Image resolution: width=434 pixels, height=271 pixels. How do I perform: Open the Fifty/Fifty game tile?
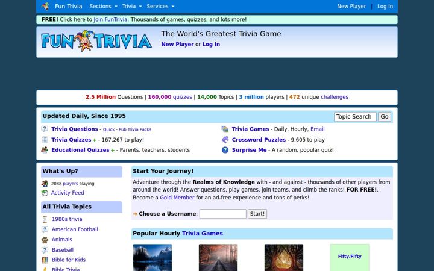coord(350,258)
